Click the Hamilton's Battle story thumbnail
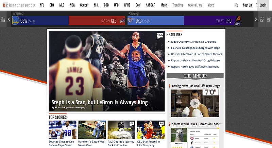 (x=92, y=130)
